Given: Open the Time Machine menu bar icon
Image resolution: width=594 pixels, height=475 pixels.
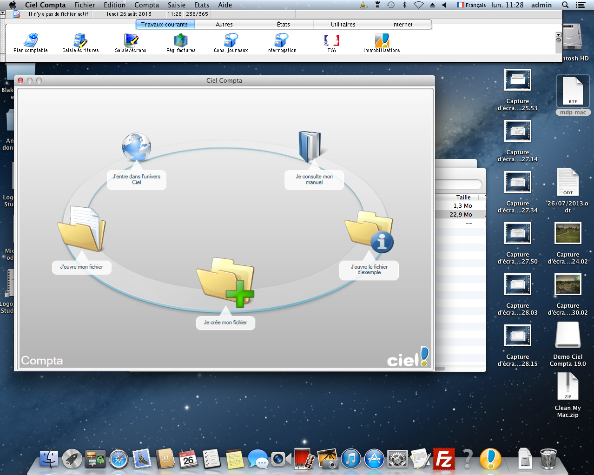Looking at the screenshot, I should (x=391, y=5).
